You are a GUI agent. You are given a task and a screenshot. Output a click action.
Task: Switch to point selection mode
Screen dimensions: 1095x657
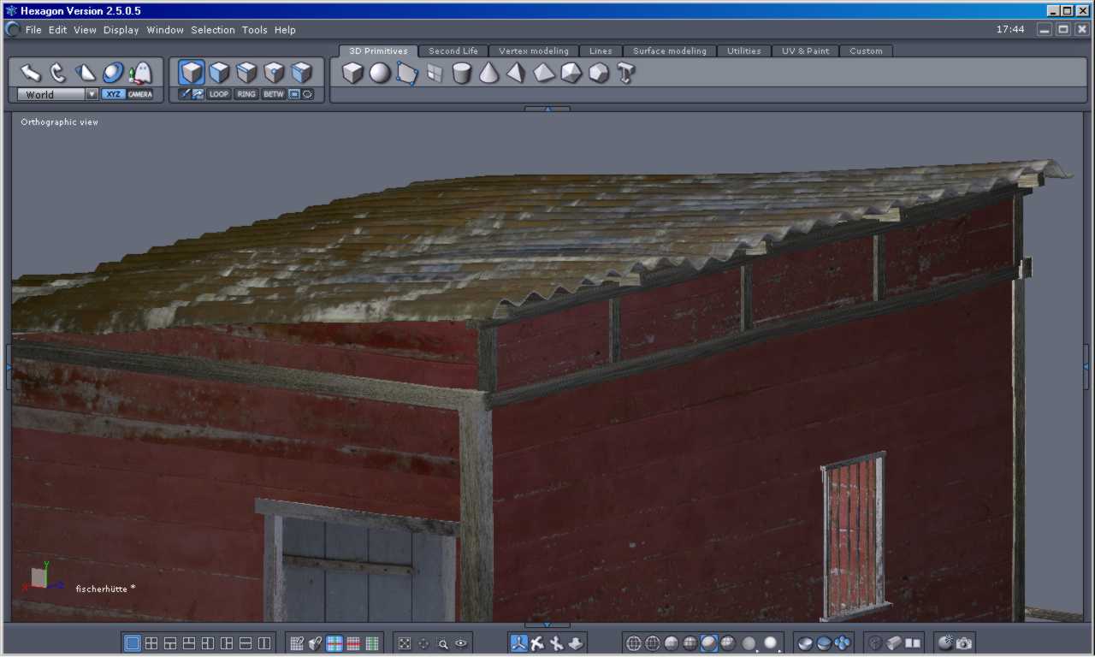point(275,72)
